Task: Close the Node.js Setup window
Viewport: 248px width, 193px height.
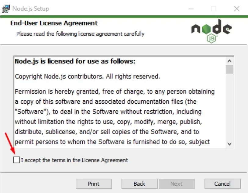Action: [x=237, y=9]
